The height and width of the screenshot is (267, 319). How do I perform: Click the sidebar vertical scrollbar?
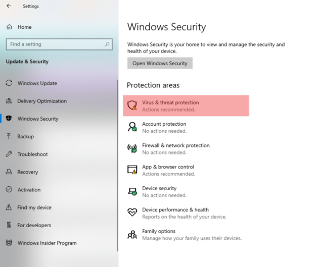coord(117,166)
